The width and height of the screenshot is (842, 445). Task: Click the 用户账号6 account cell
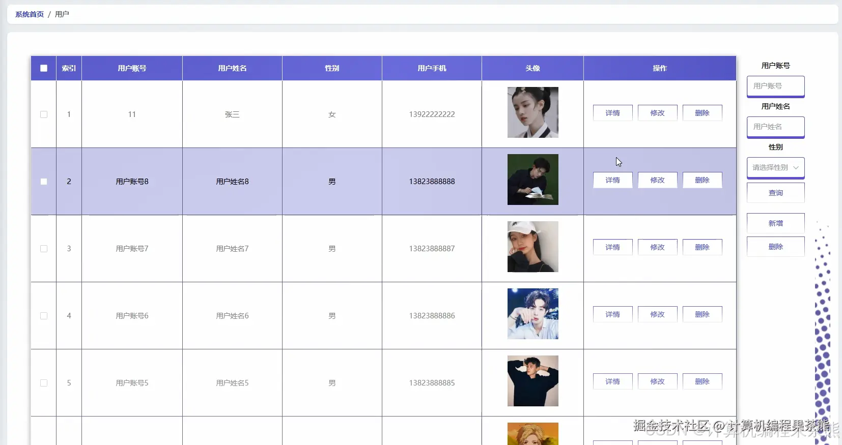pos(132,316)
